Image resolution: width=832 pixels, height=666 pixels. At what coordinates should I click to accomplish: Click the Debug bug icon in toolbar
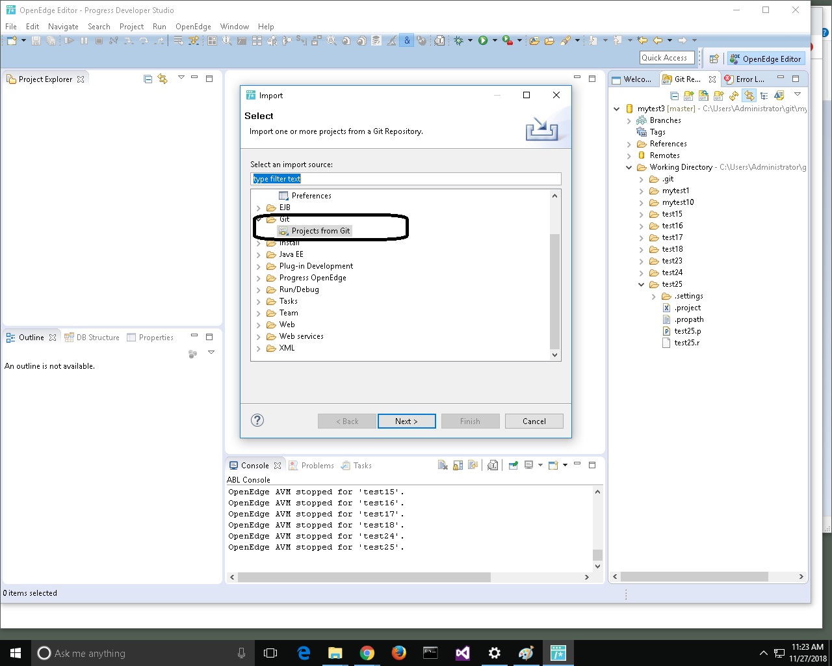coord(459,40)
